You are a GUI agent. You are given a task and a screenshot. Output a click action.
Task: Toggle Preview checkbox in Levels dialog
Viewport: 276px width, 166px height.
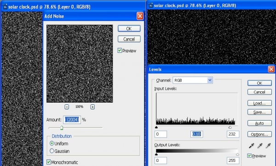[249, 155]
